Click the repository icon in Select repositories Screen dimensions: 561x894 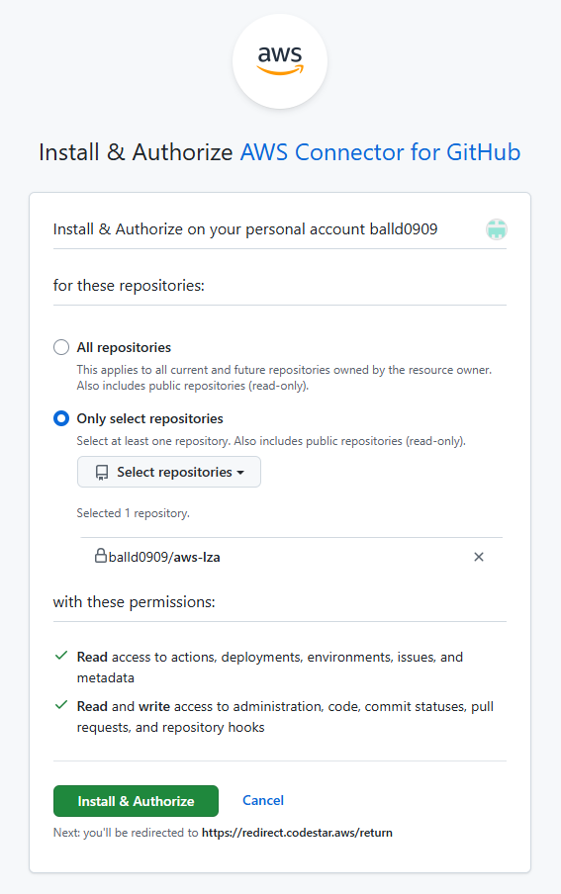point(102,472)
